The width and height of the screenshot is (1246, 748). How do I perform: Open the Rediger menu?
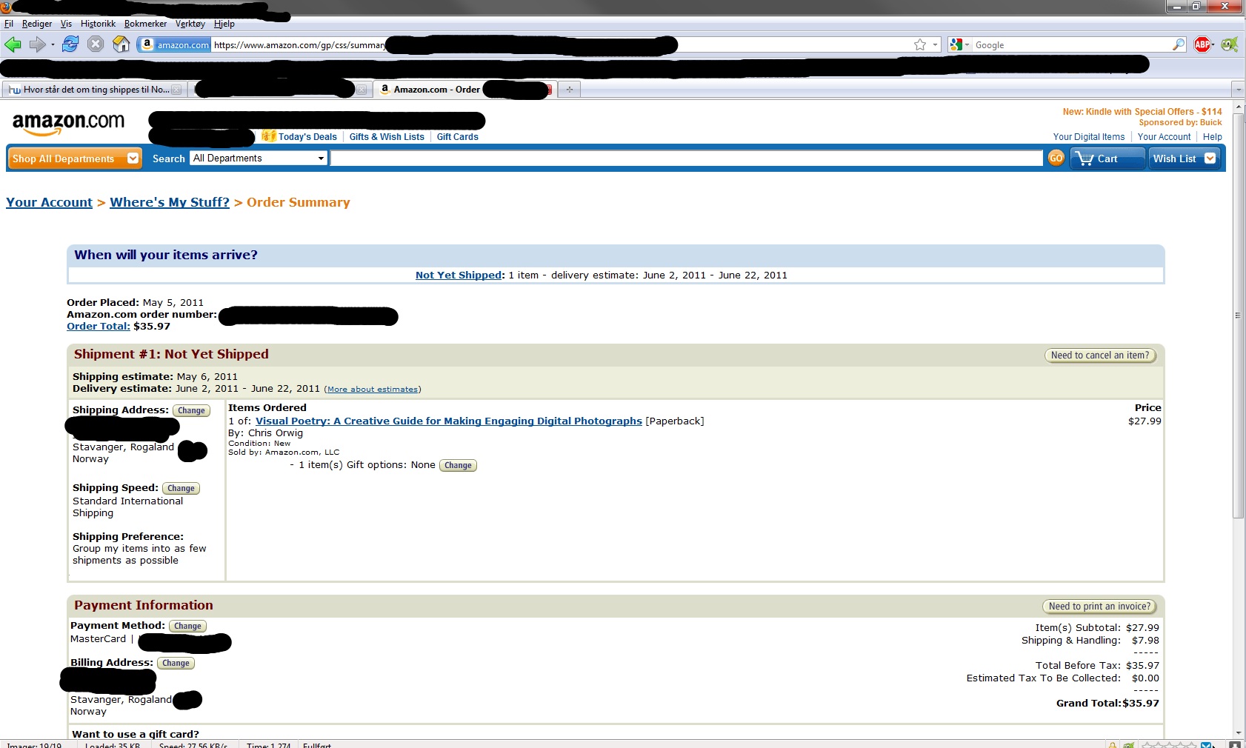37,24
